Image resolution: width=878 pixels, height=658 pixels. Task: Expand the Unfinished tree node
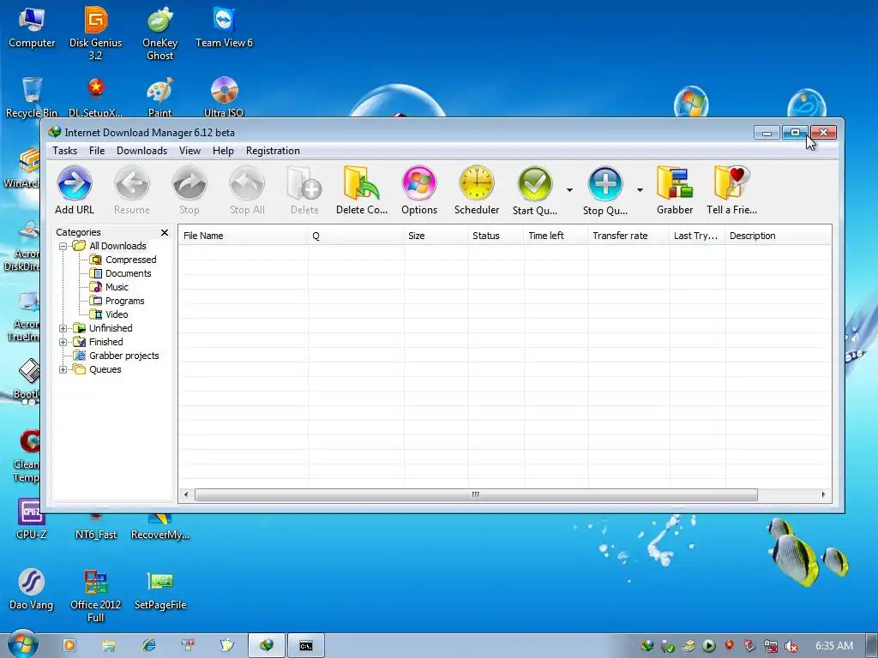(63, 328)
